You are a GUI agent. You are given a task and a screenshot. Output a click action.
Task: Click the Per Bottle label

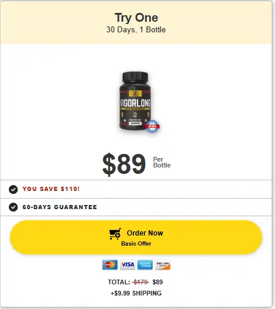pyautogui.click(x=162, y=162)
